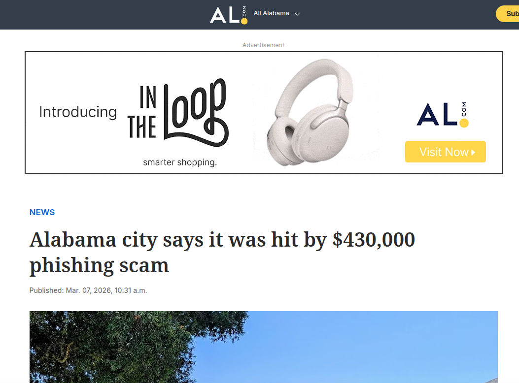Click the yellow dot in ad's AL logo
This screenshot has width=519, height=383.
click(464, 123)
